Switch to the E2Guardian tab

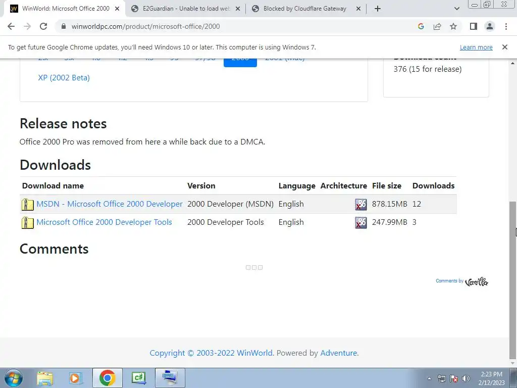pyautogui.click(x=186, y=9)
